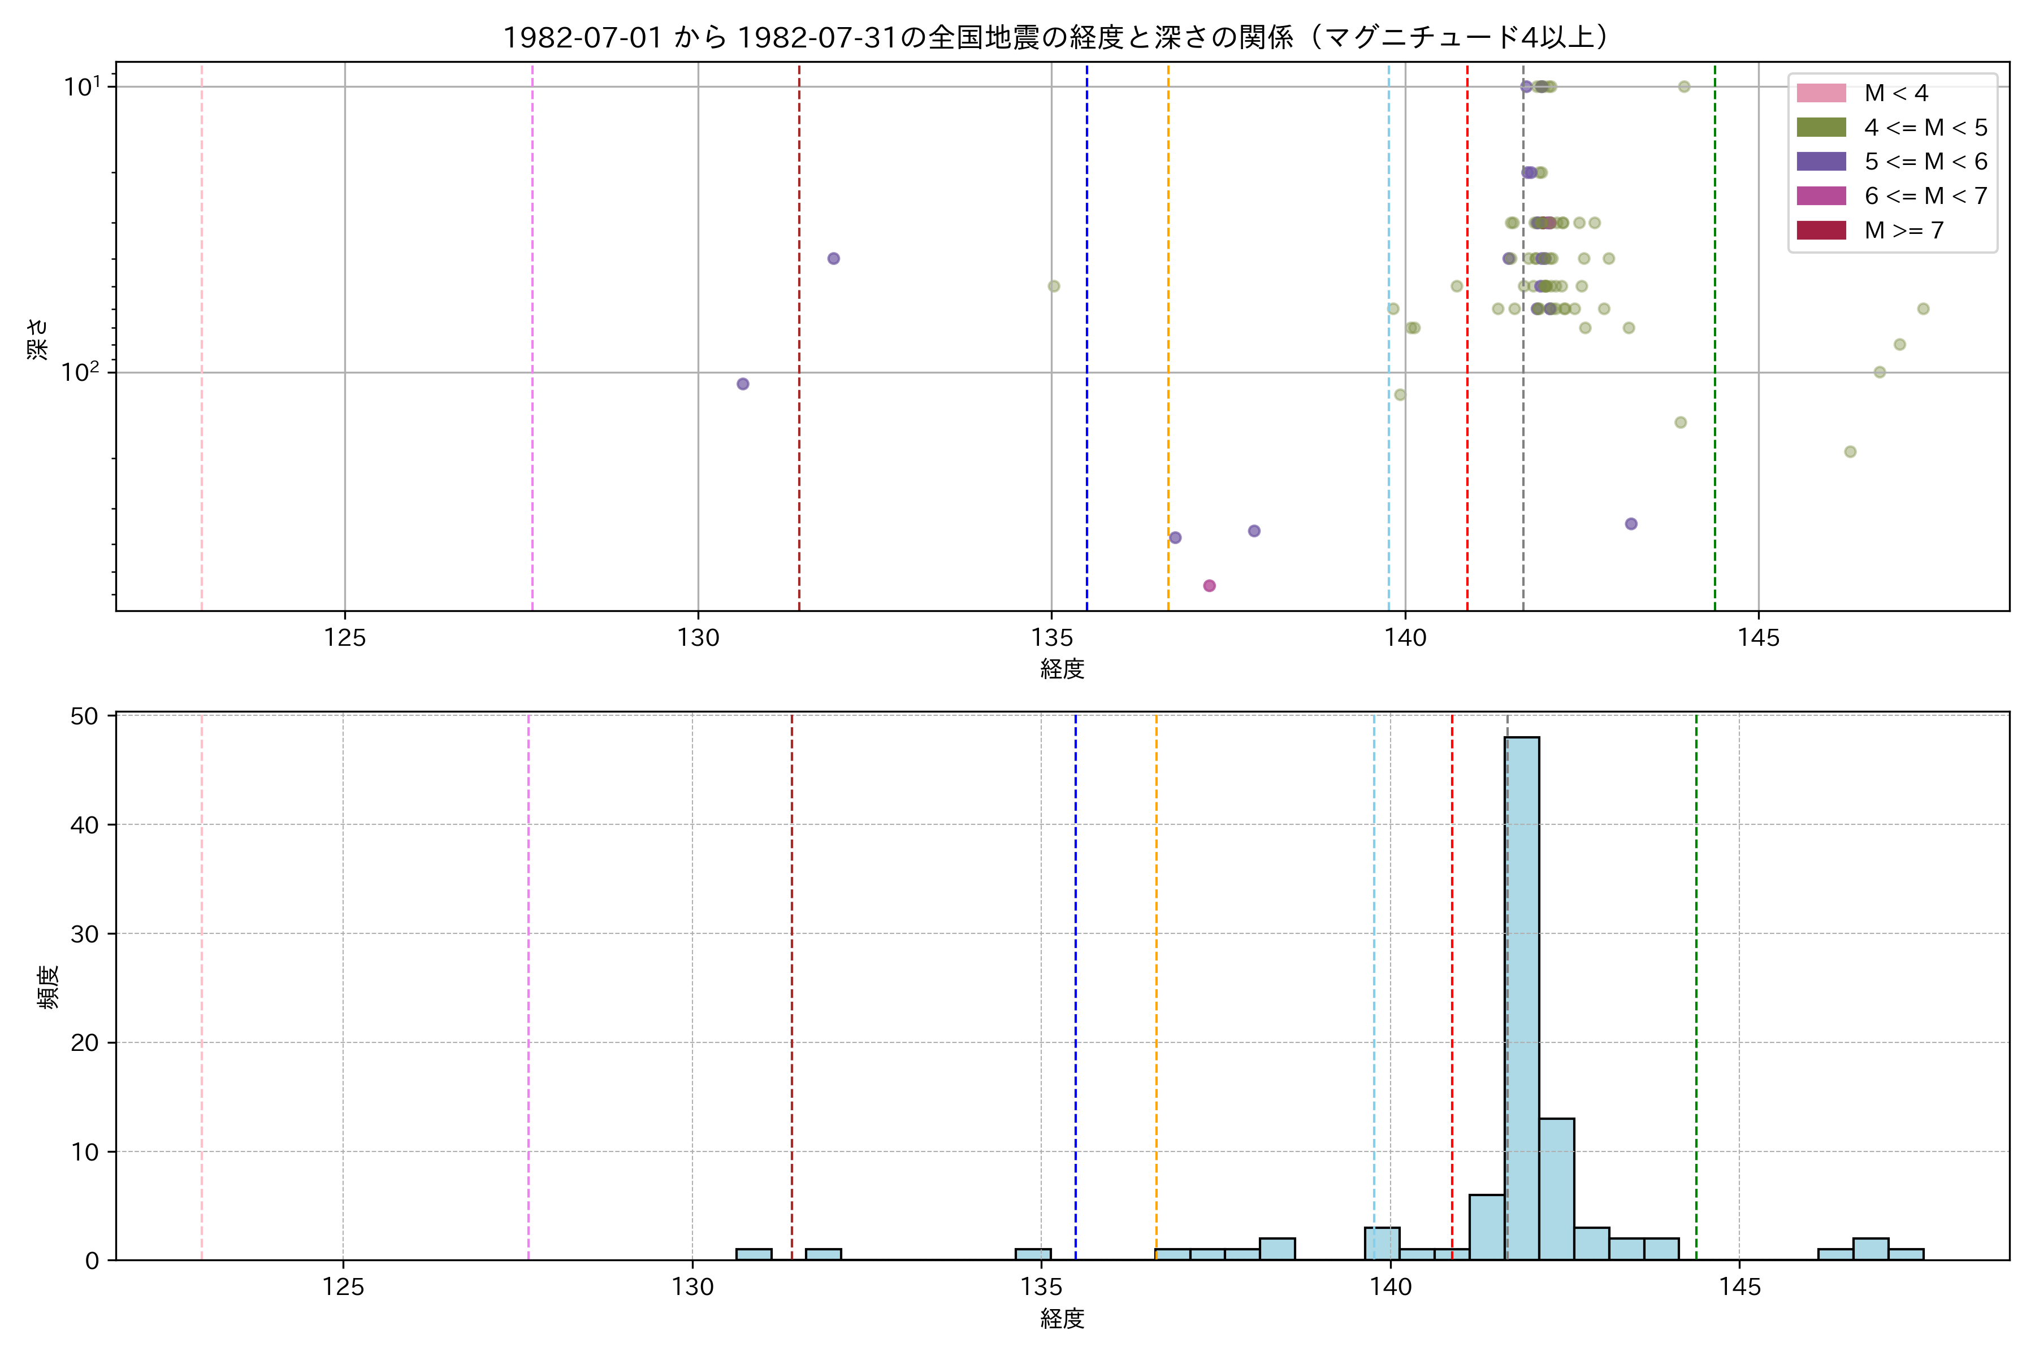
Task: Click the purple 5 <= M < 6 legend swatch
Action: (1820, 162)
